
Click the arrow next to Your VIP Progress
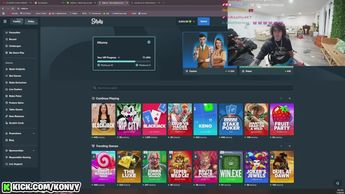(x=119, y=57)
